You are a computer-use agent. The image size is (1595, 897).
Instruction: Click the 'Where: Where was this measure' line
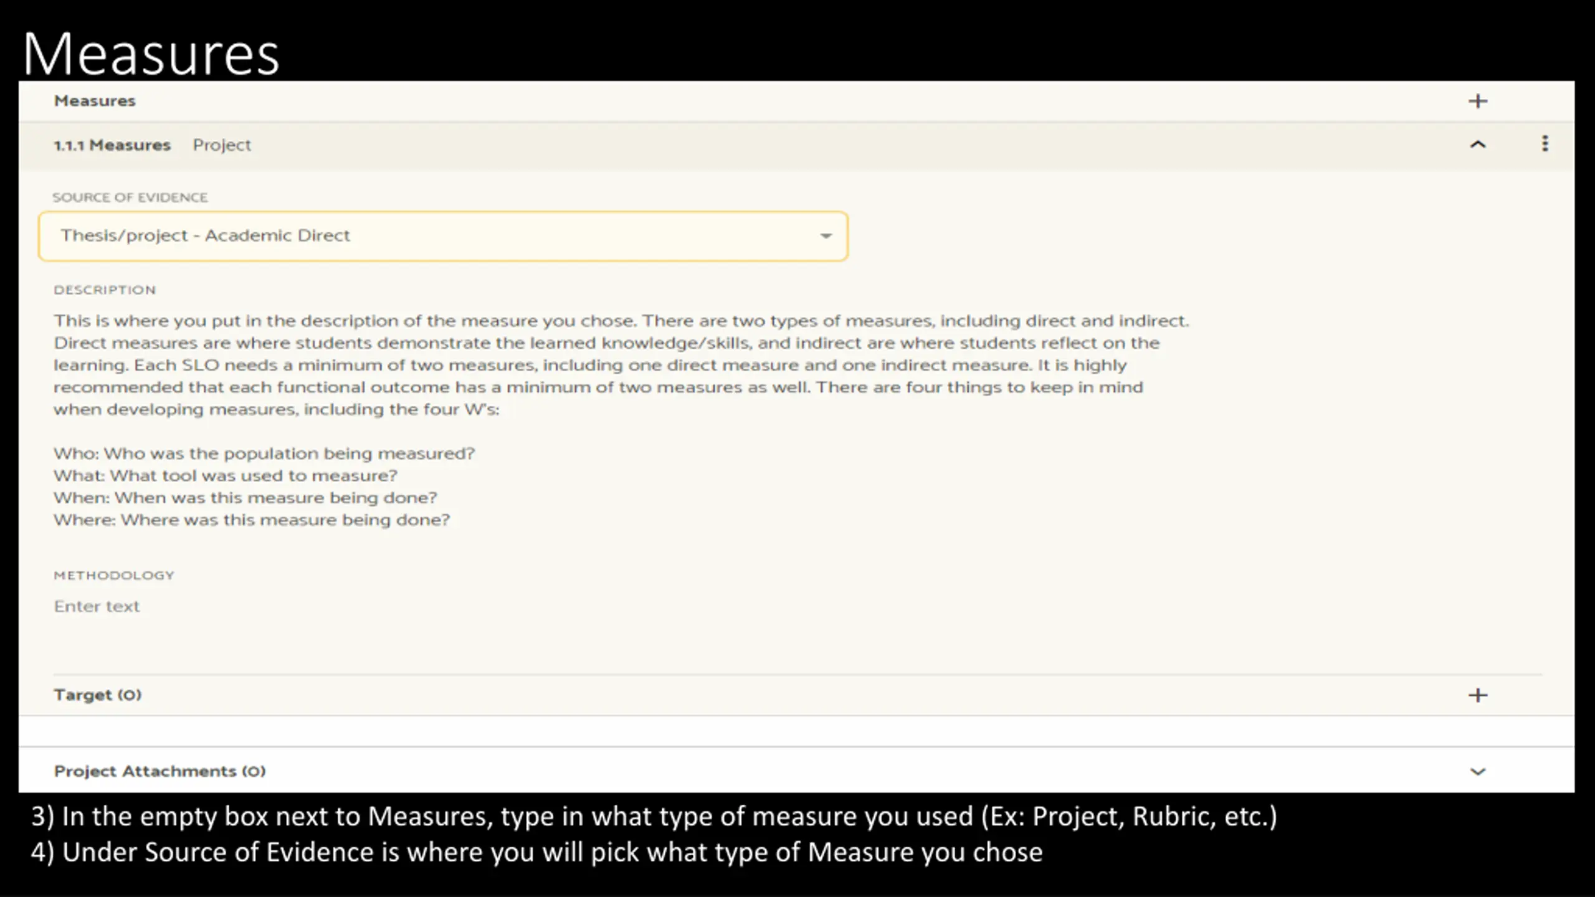[x=252, y=520]
